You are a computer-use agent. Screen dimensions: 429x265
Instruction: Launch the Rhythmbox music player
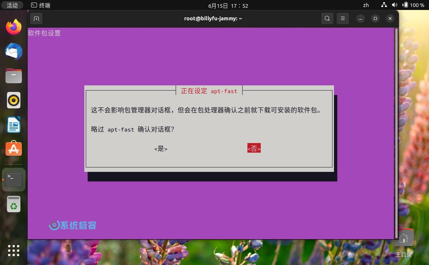click(x=13, y=100)
